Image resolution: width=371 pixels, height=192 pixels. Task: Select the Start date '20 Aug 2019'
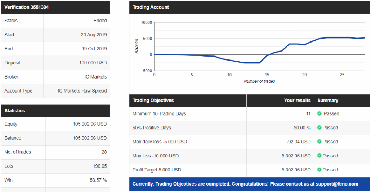pyautogui.click(x=94, y=35)
